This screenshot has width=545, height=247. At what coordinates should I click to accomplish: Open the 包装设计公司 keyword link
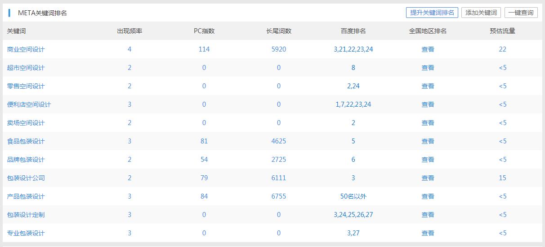coord(26,178)
